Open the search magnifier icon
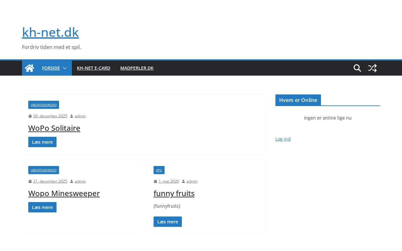The width and height of the screenshot is (402, 251). click(357, 68)
